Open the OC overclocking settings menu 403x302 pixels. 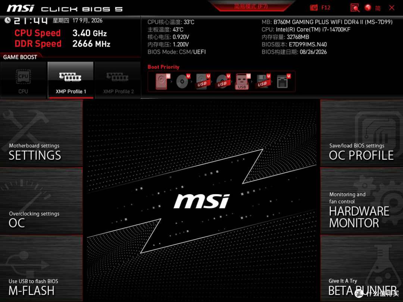pos(41,201)
